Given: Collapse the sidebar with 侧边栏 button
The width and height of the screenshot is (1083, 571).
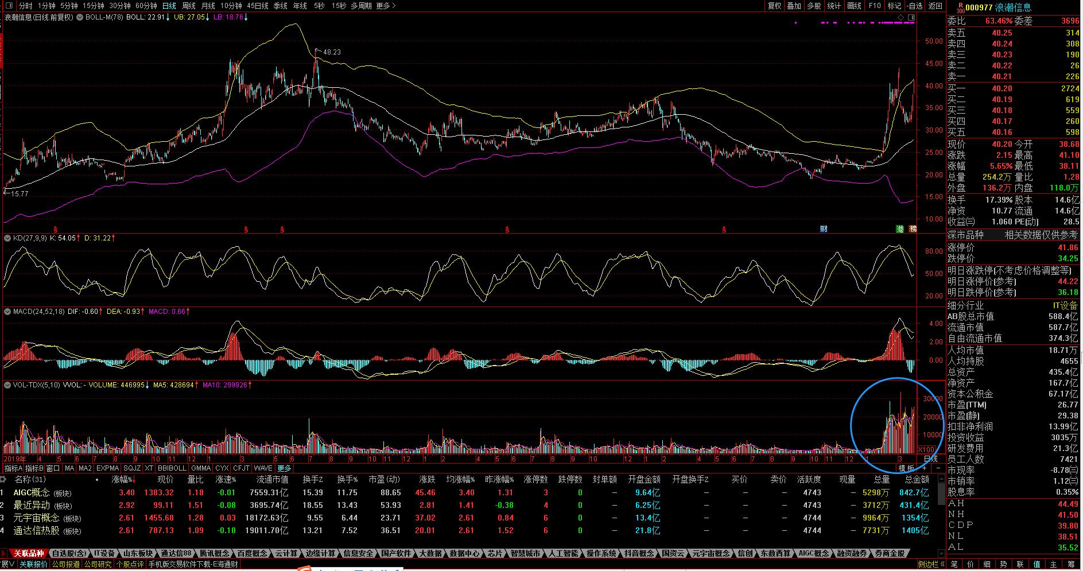Looking at the screenshot, I should pyautogui.click(x=931, y=564).
